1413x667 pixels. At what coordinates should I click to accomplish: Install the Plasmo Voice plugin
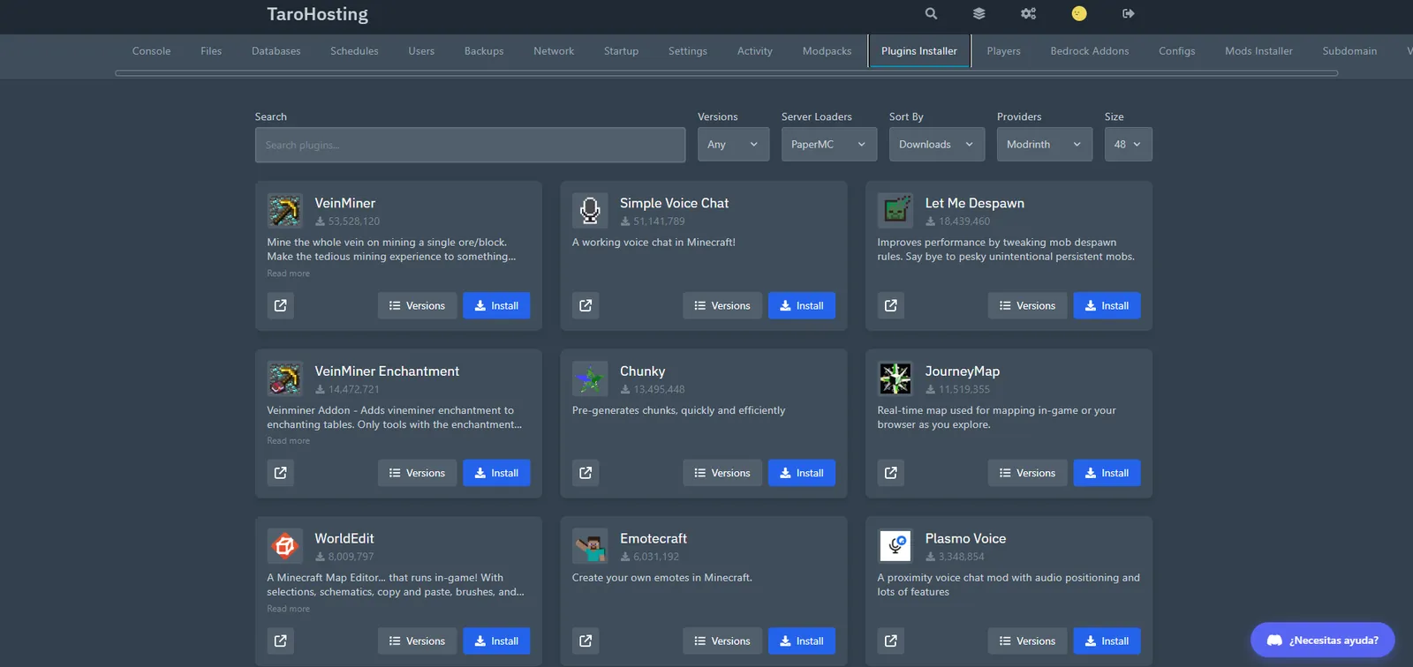(x=1107, y=641)
